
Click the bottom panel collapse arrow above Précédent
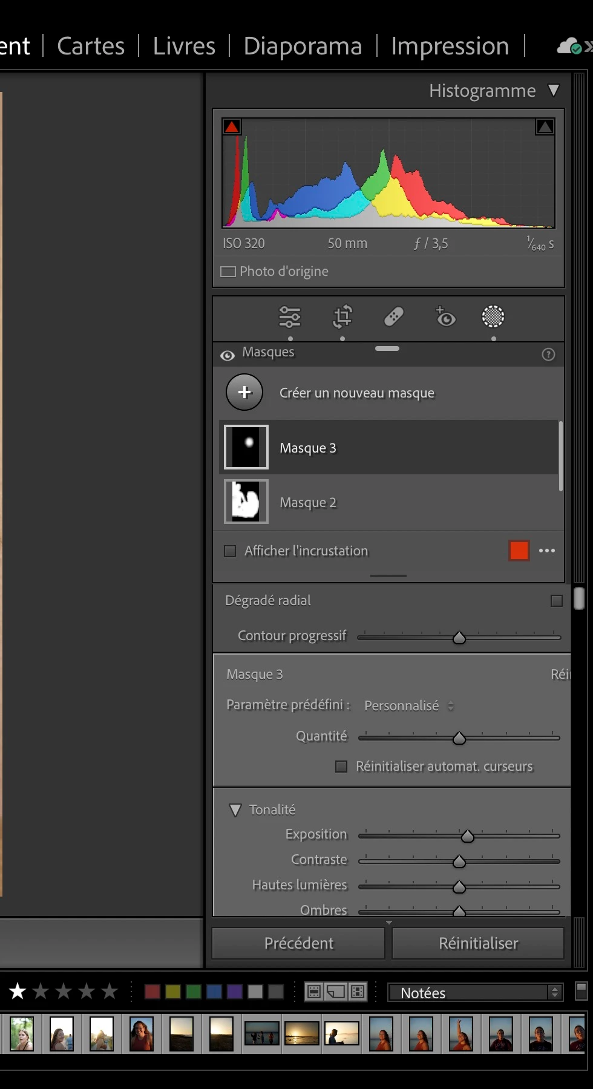pos(389,923)
